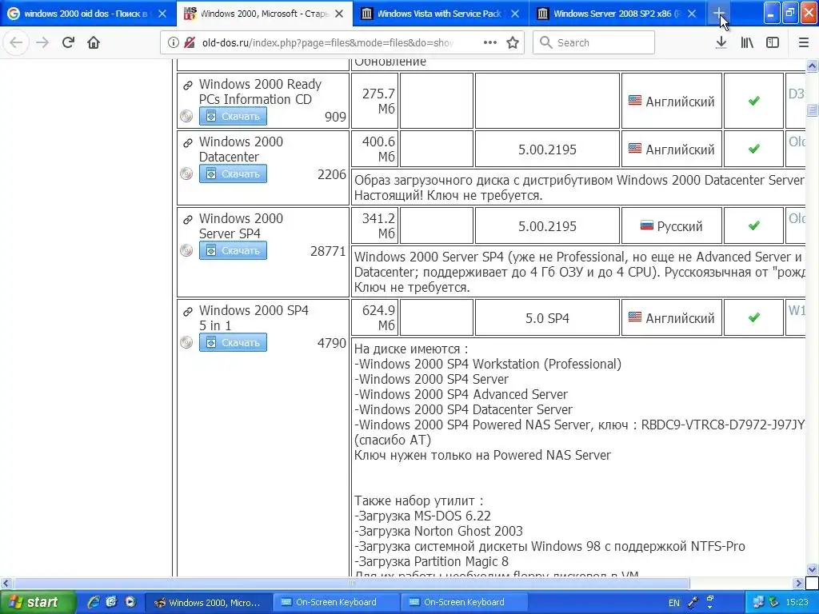The image size is (819, 614).
Task: Click the D3 link in Ready PCs row
Action: click(796, 94)
